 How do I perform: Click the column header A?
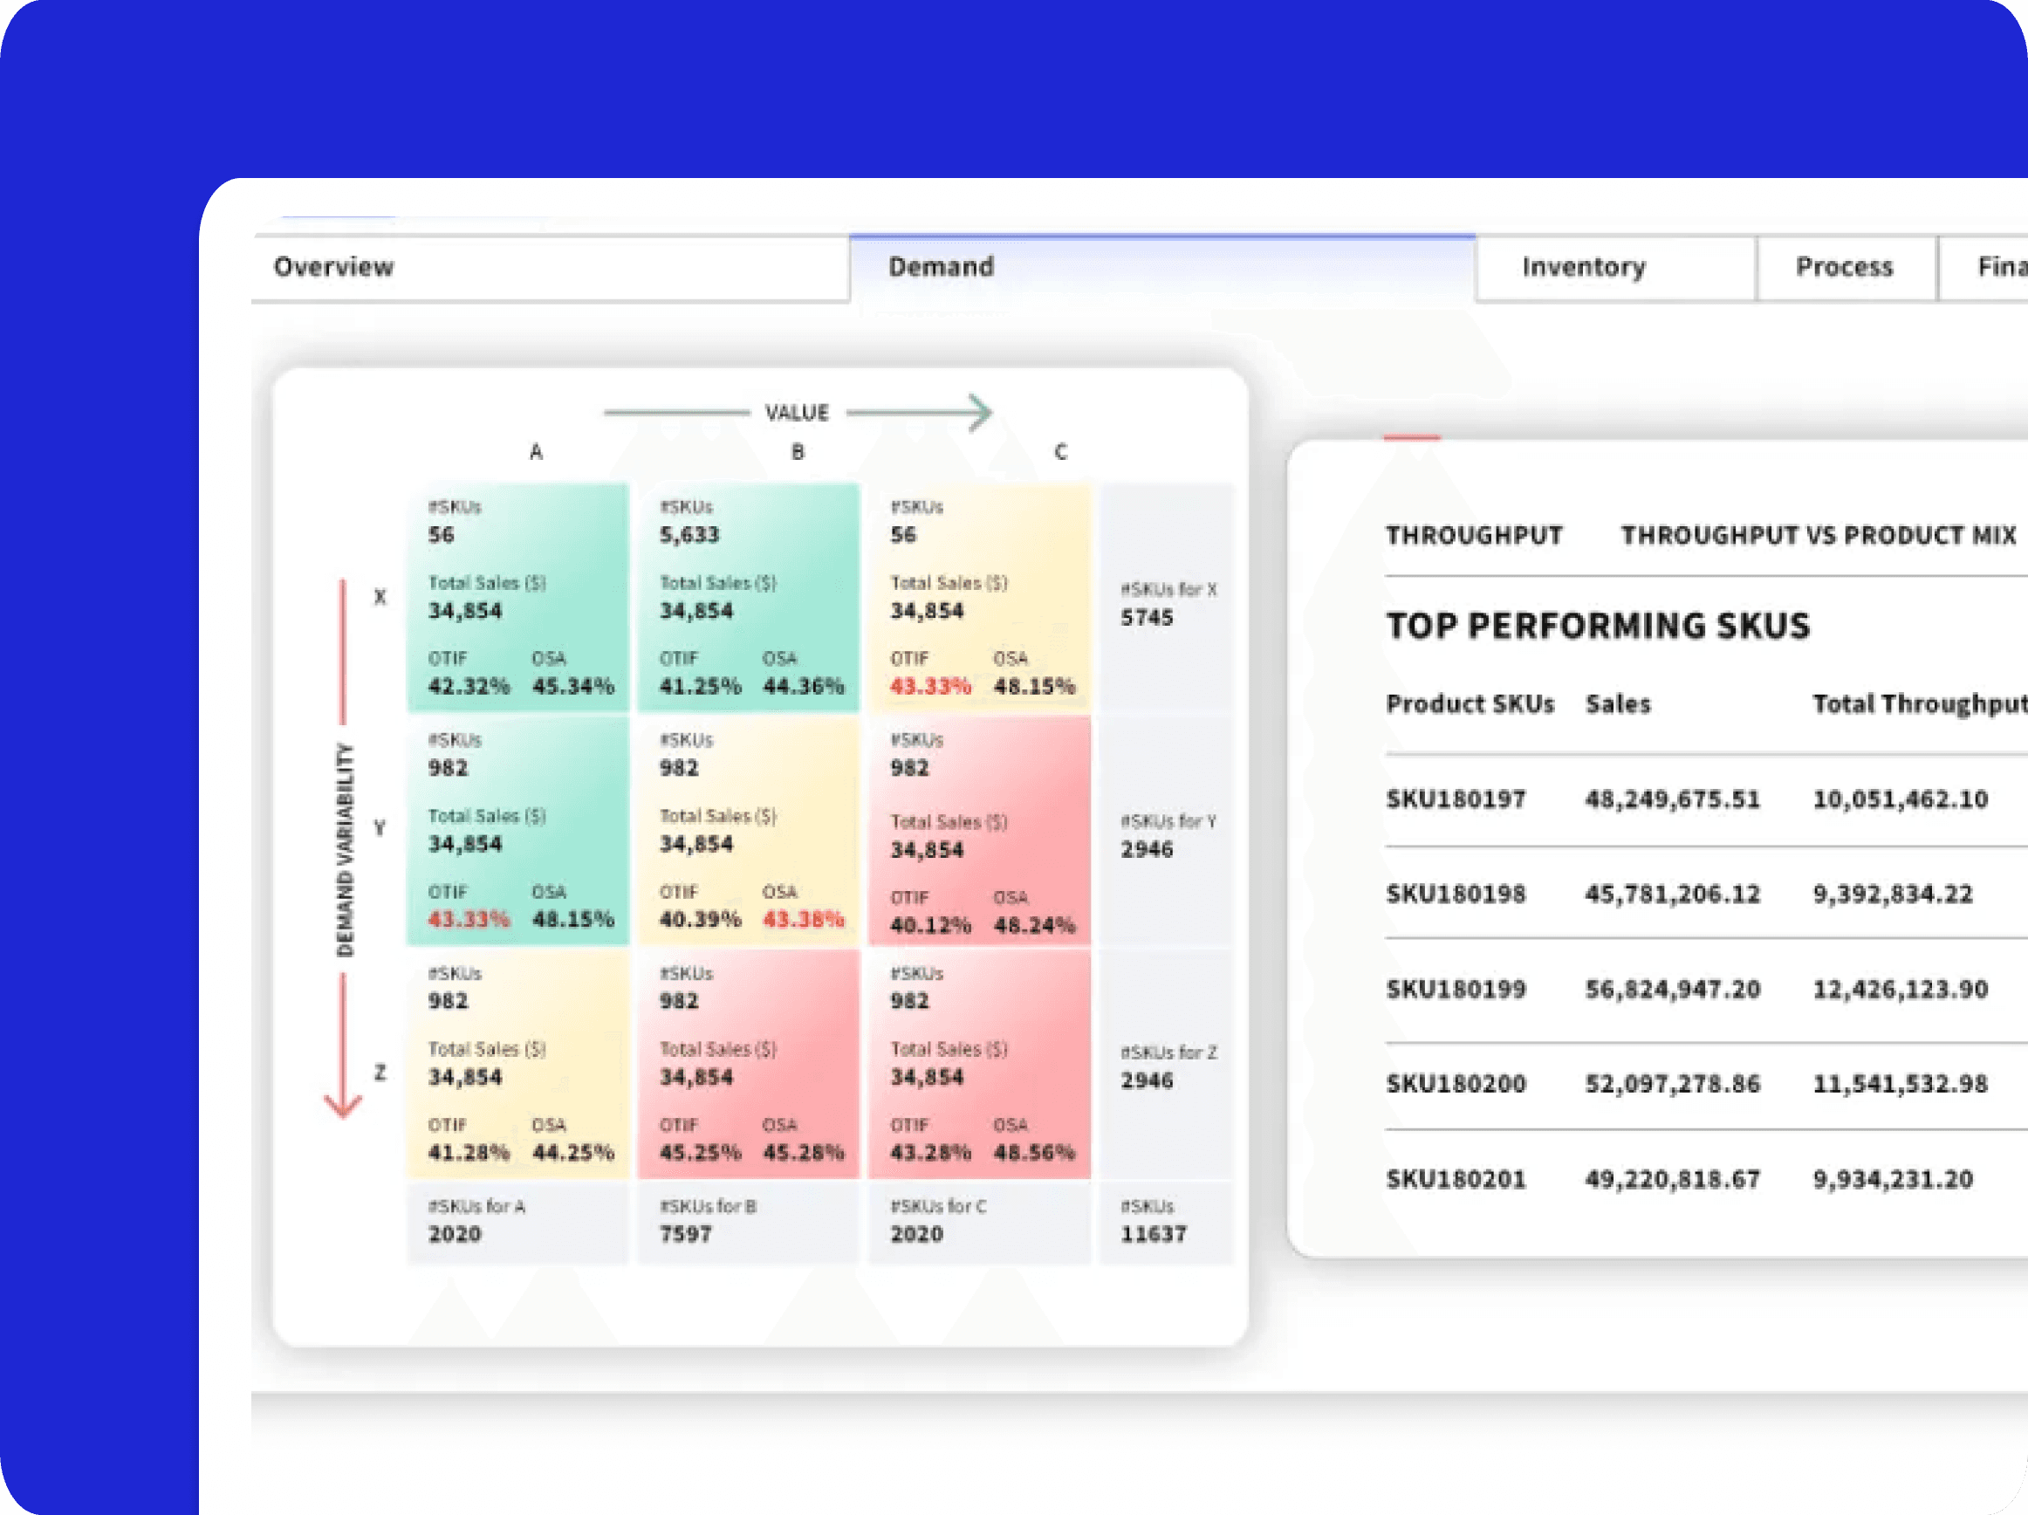[x=537, y=452]
